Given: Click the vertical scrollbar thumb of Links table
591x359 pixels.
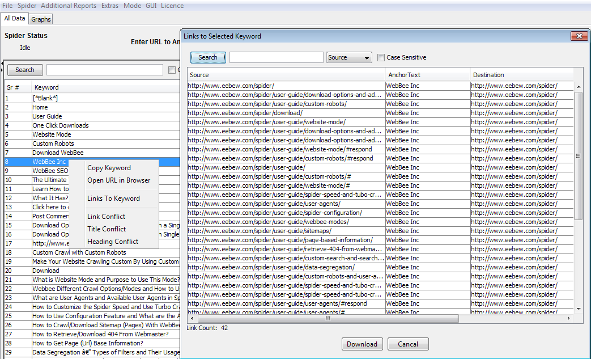Looking at the screenshot, I should (579, 155).
